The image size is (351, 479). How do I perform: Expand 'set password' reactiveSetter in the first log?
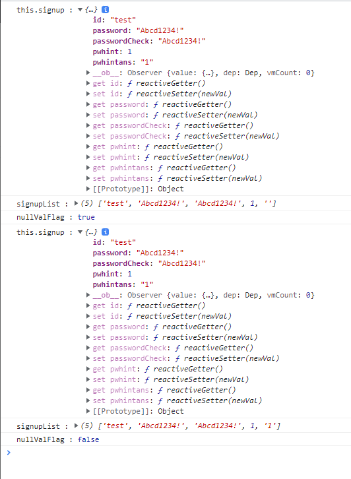[88, 115]
